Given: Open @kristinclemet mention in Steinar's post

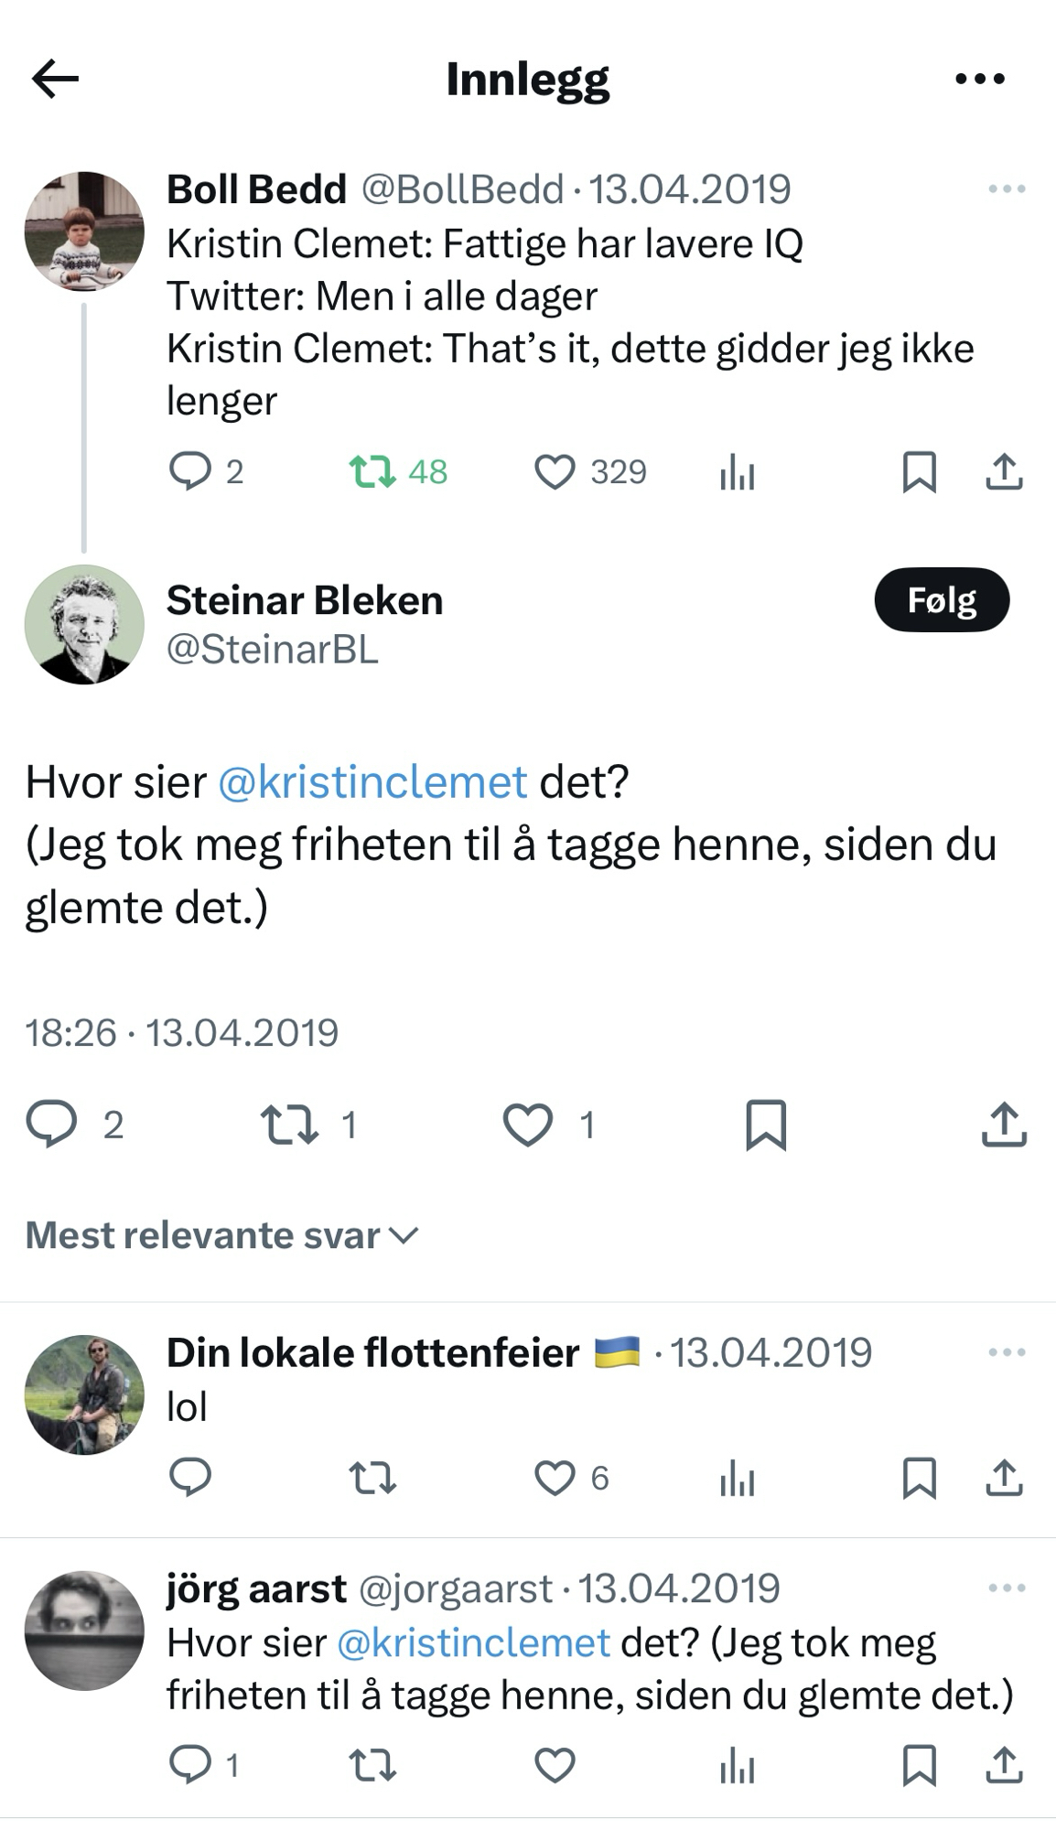Looking at the screenshot, I should (x=372, y=782).
